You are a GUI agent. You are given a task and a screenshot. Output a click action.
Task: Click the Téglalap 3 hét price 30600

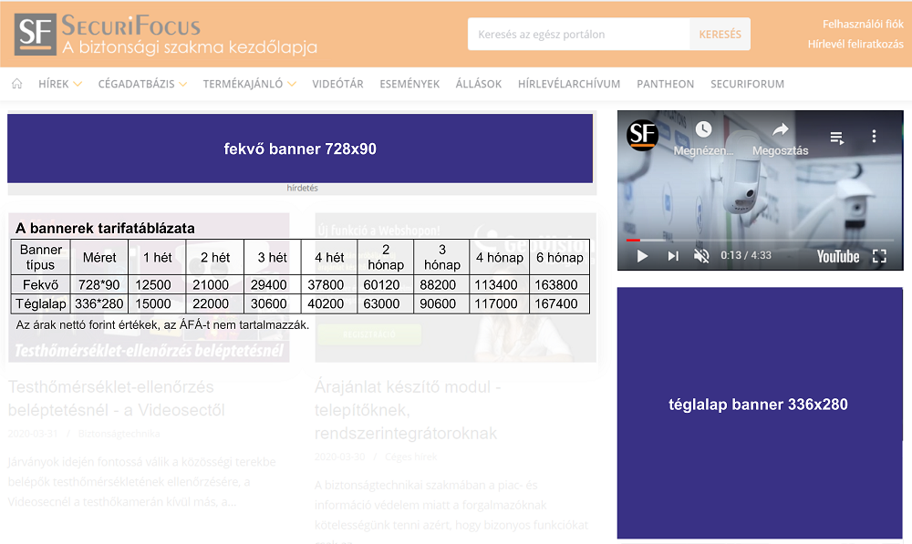point(269,304)
